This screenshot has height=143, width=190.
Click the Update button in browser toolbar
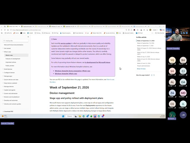point(155,30)
